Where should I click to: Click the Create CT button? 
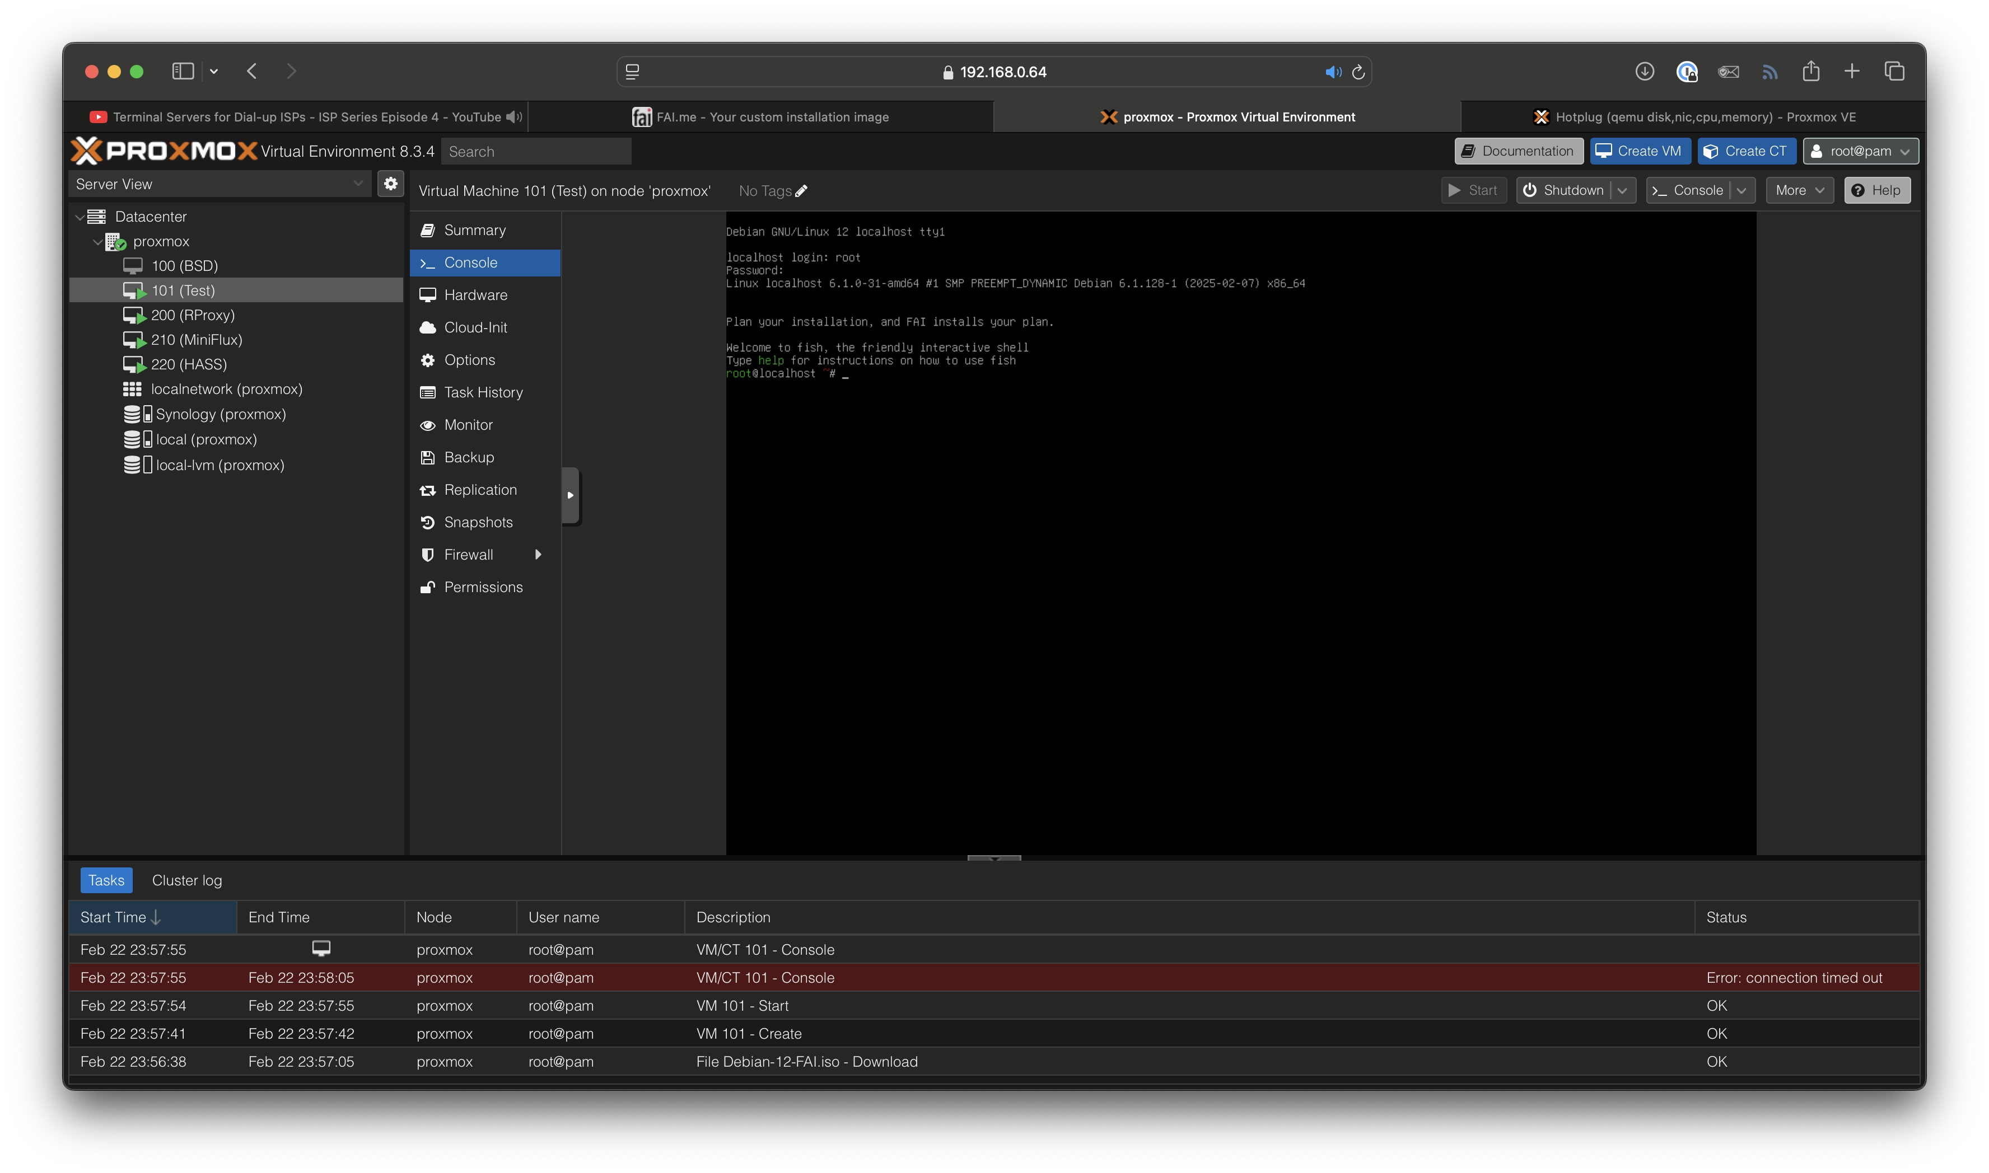(x=1746, y=151)
